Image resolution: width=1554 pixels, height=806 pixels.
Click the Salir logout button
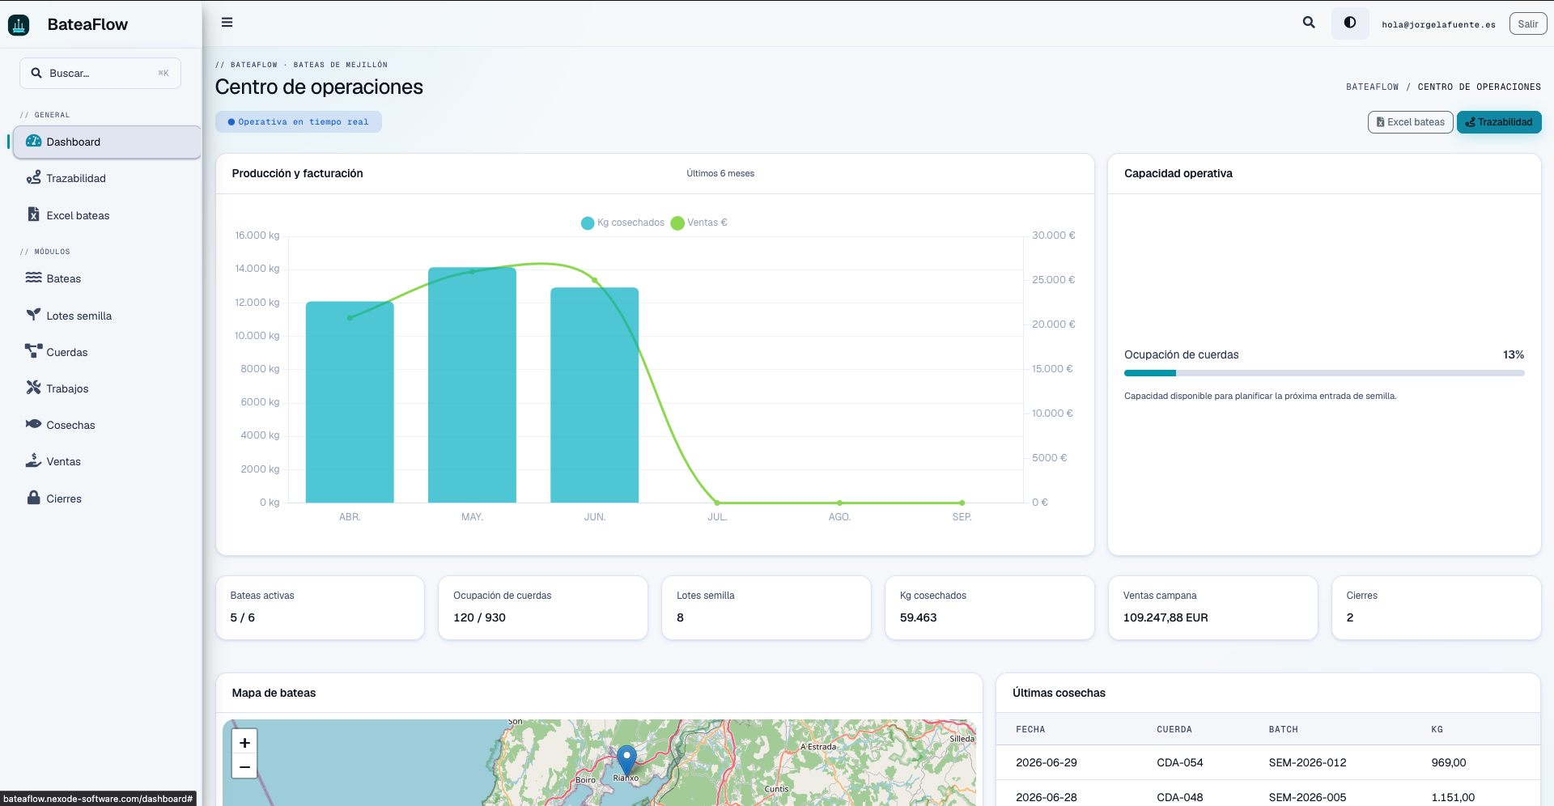click(x=1528, y=24)
